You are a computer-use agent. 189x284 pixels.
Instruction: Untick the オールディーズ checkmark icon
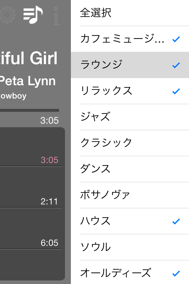click(176, 273)
